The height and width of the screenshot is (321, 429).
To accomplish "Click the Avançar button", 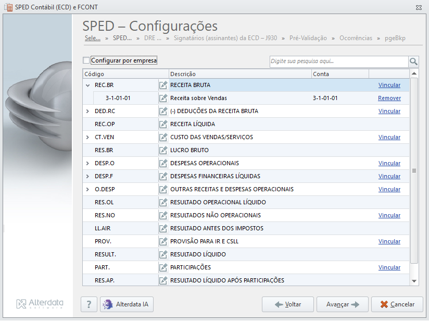I will point(342,304).
